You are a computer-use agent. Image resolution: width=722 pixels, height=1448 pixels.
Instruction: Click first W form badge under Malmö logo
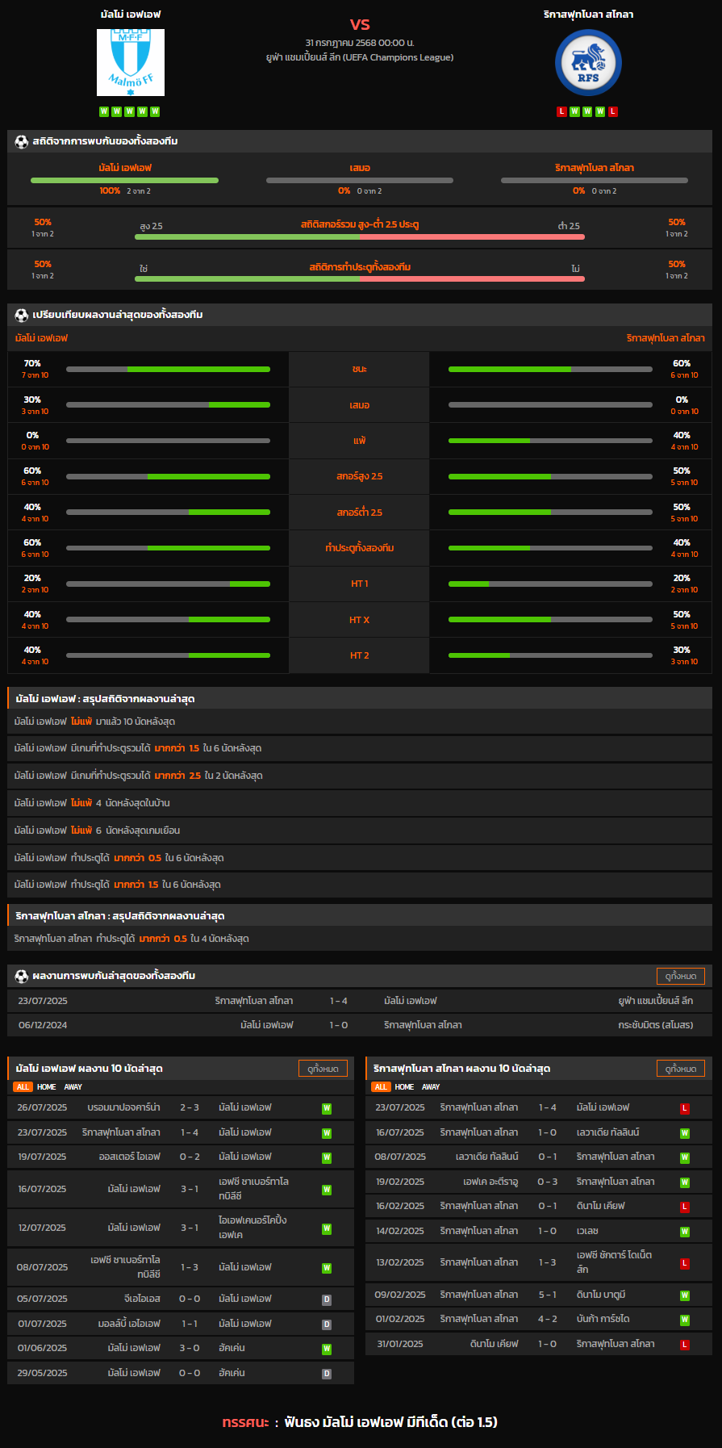(x=104, y=111)
